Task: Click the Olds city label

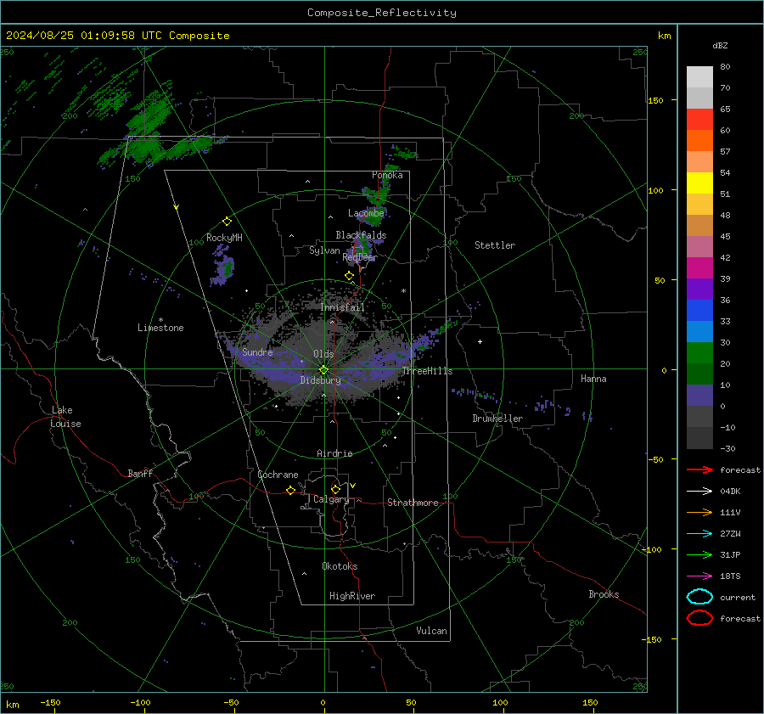Action: click(323, 354)
